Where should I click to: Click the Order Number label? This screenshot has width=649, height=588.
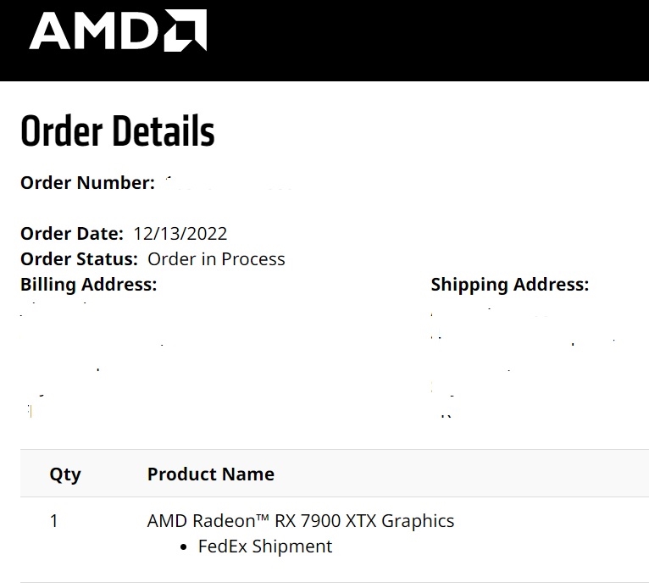coord(87,183)
